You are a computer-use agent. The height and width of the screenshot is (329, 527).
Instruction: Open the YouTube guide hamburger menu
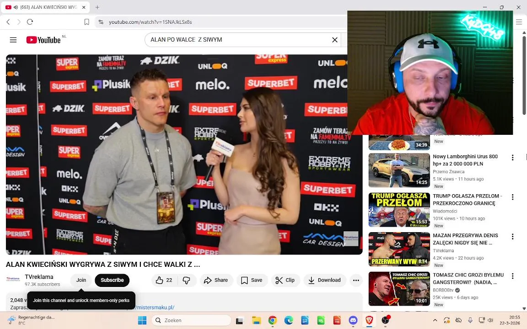pyautogui.click(x=13, y=40)
